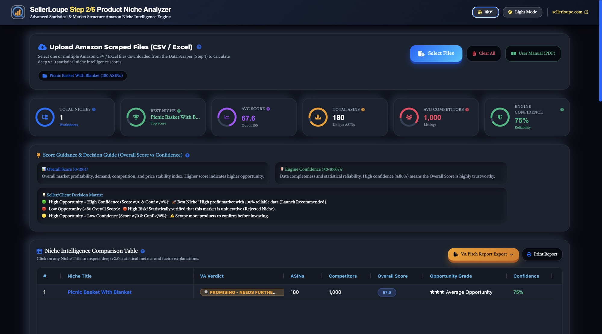The width and height of the screenshot is (602, 334).
Task: Click the Overall Score (0-100)? heading
Action: coord(65,169)
